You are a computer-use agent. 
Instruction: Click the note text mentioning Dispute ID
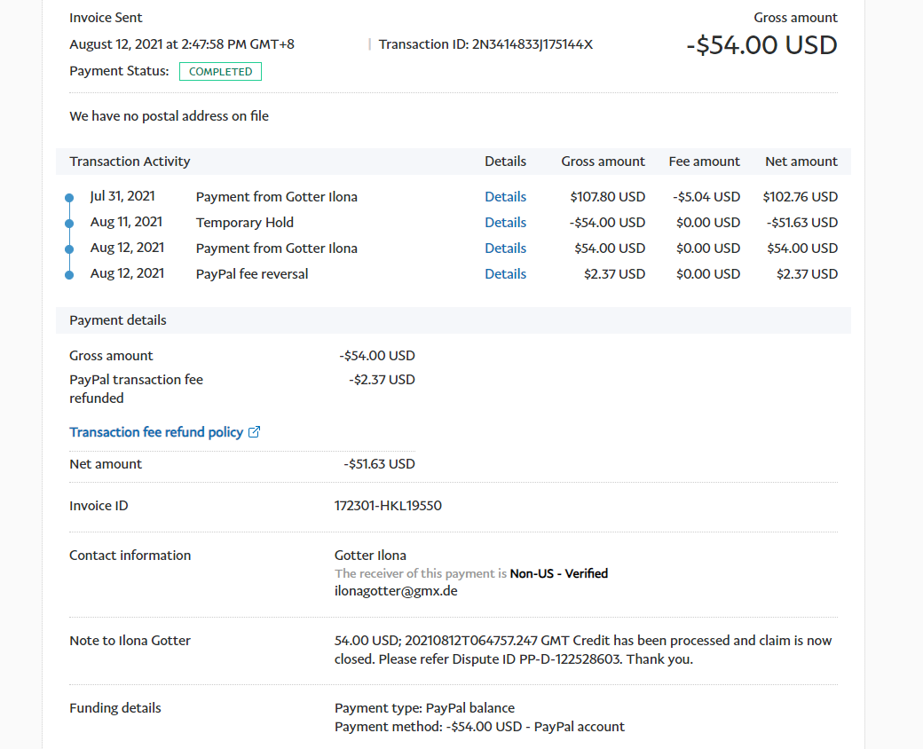click(x=583, y=650)
